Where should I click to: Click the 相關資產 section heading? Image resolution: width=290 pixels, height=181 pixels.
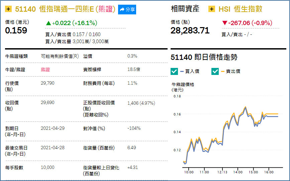tap(185, 9)
